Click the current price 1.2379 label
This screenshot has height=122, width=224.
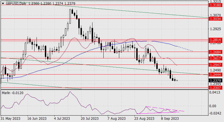(x=215, y=80)
